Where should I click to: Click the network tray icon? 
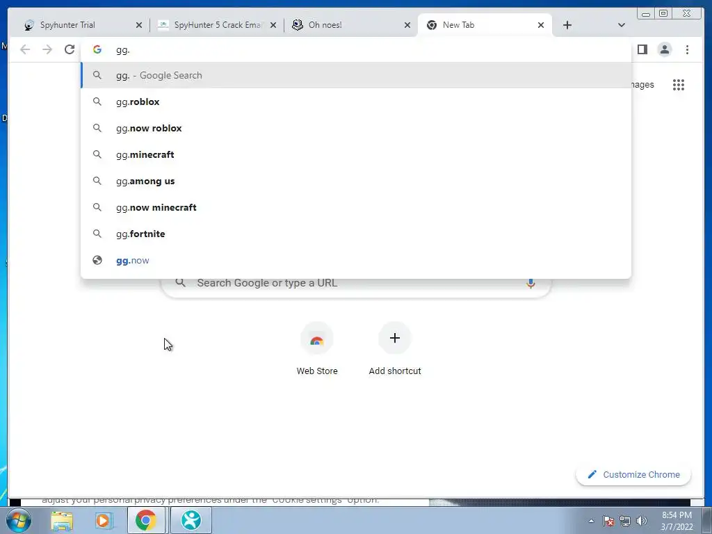[625, 521]
